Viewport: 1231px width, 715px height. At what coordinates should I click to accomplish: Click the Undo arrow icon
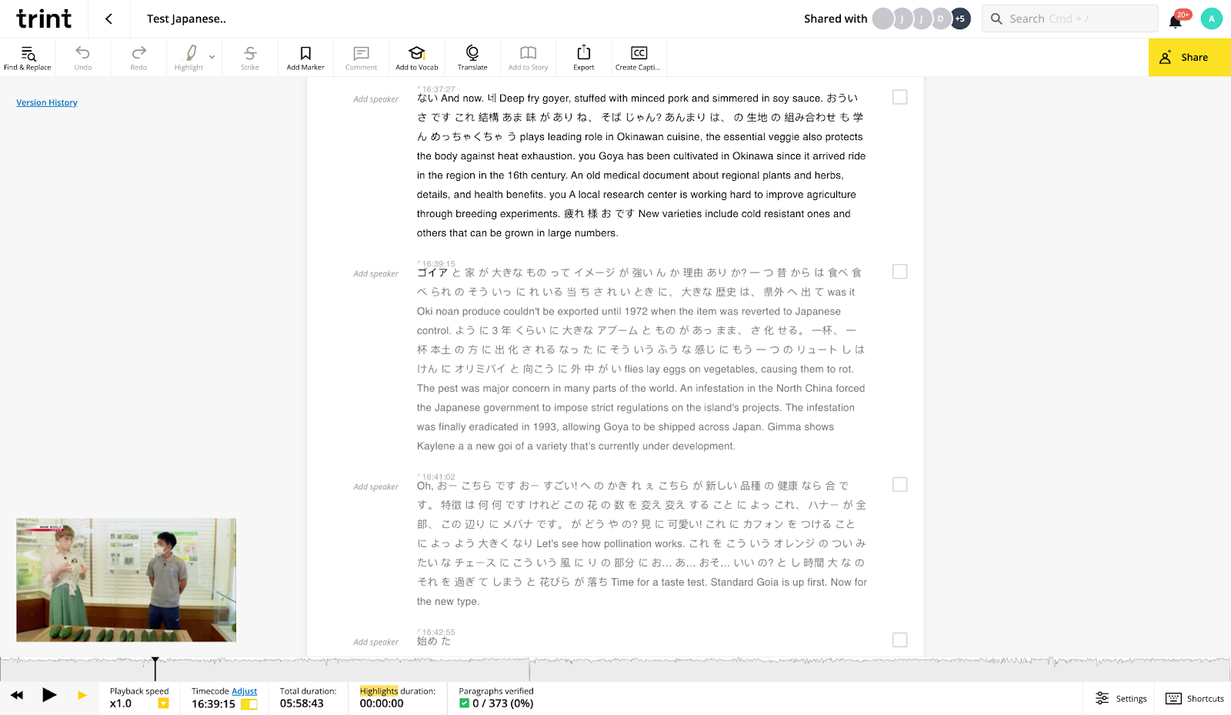click(x=82, y=53)
